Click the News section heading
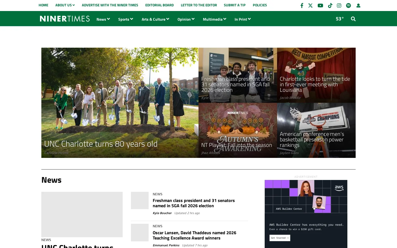This screenshot has width=397, height=248. tap(52, 180)
